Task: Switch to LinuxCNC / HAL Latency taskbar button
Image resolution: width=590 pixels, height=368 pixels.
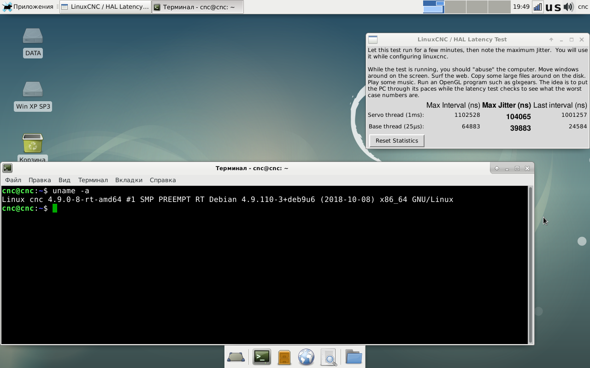Action: click(x=106, y=7)
